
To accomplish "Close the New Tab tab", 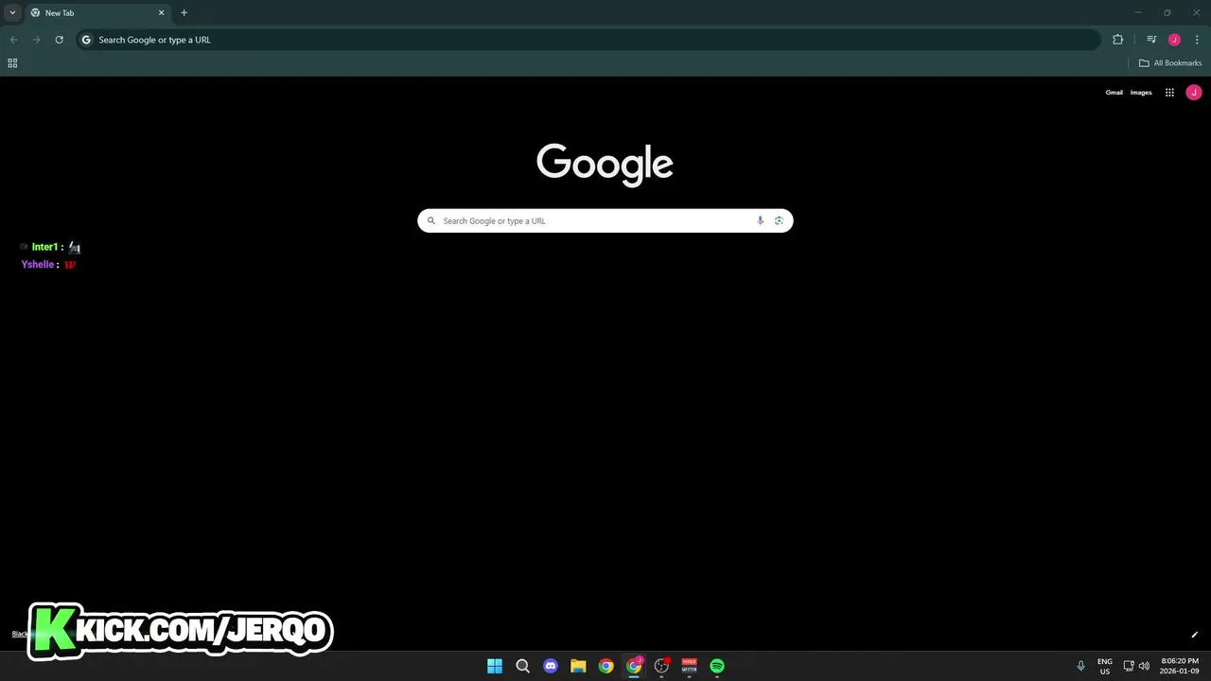I will point(161,13).
